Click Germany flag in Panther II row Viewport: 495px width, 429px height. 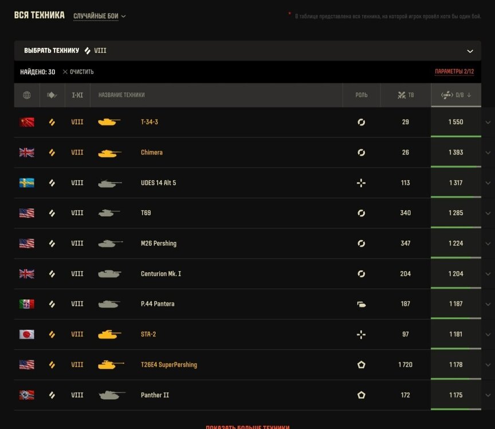click(x=27, y=395)
